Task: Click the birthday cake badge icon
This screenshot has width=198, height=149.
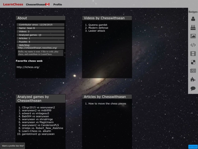Action: click(x=193, y=27)
